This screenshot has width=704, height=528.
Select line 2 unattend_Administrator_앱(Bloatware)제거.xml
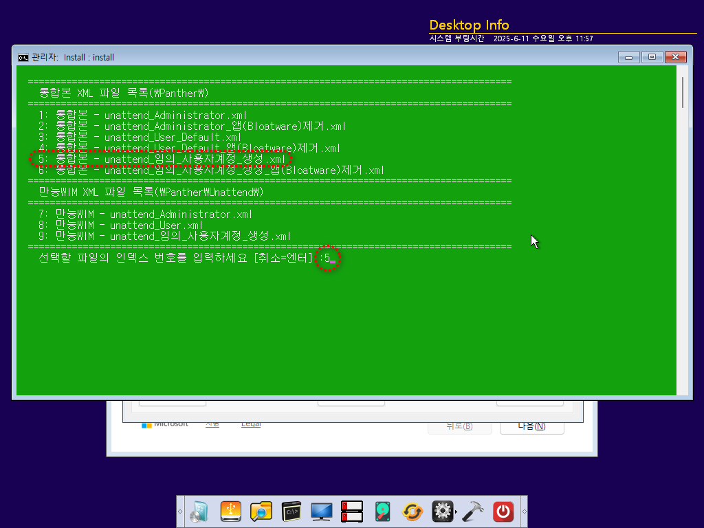192,126
